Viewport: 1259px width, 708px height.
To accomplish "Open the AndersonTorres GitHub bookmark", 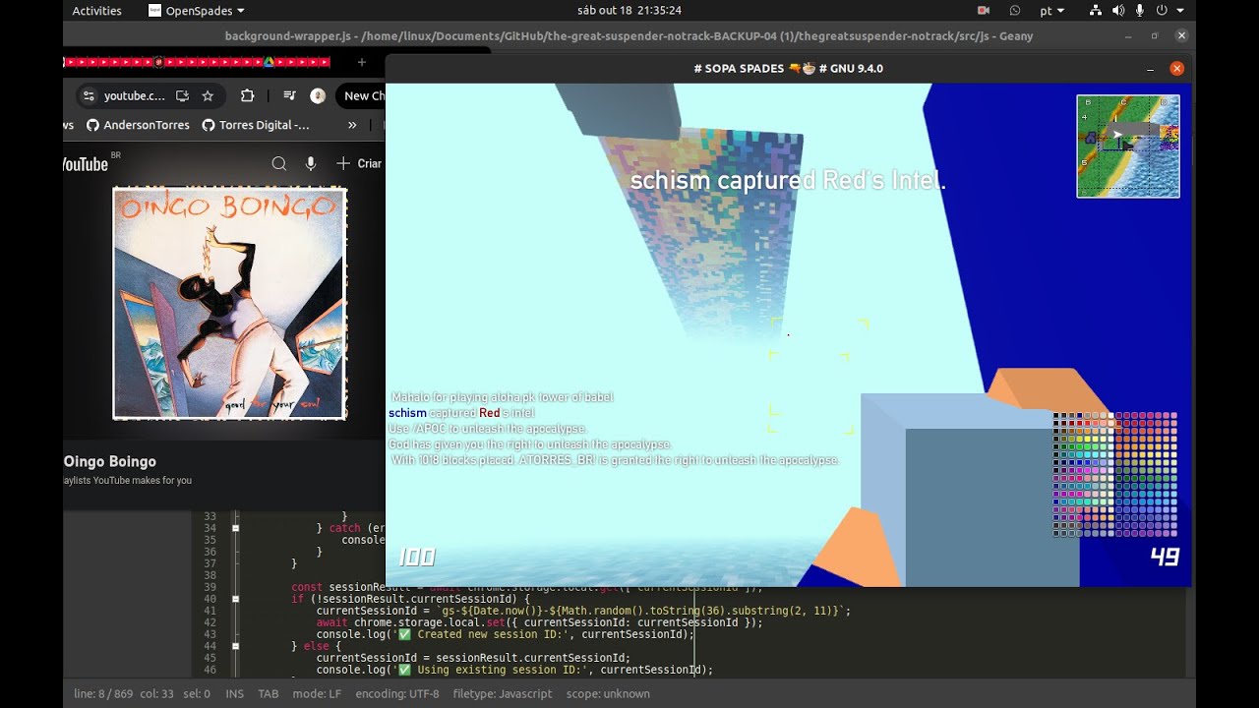I will (138, 125).
